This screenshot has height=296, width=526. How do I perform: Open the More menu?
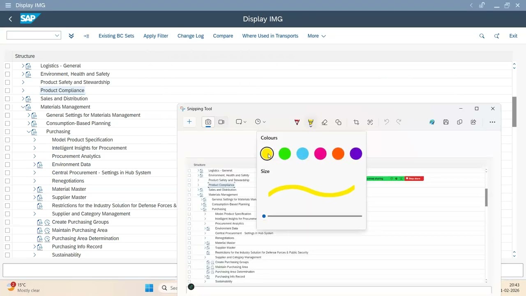point(316,36)
